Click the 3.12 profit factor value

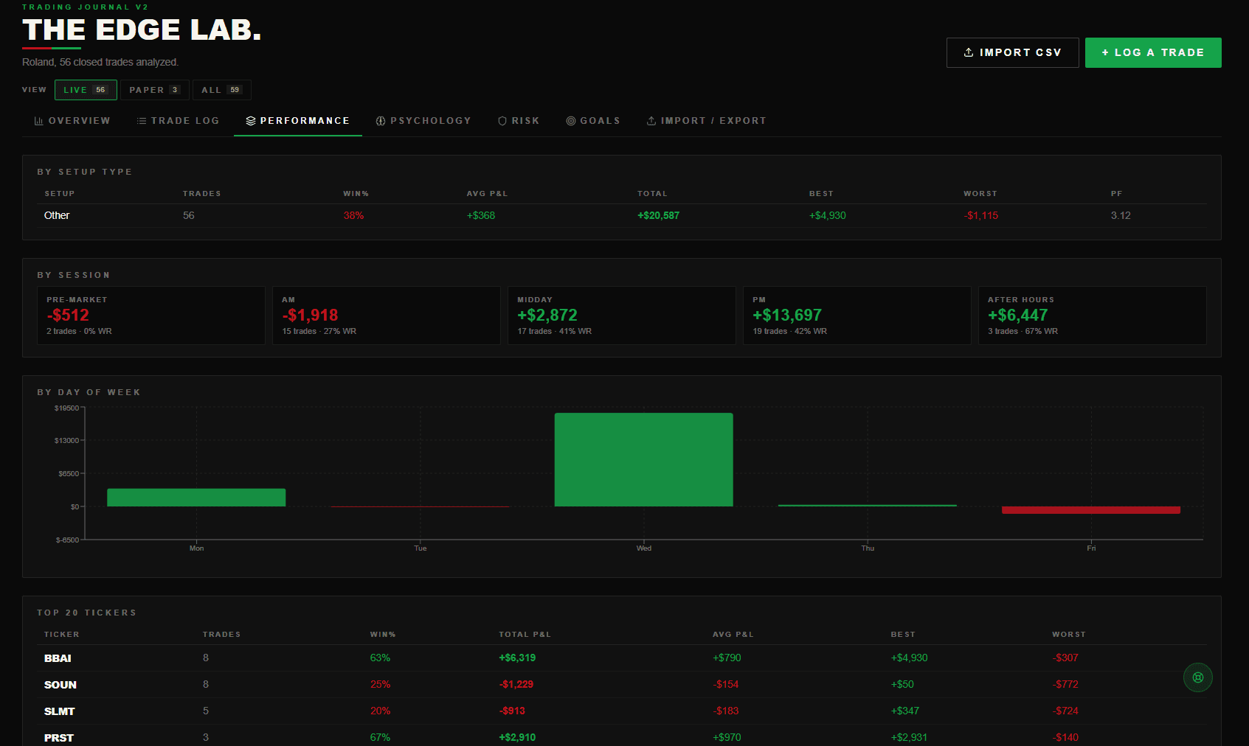point(1121,215)
